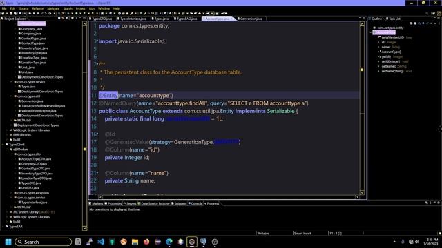Maximize the Project Explorer view
442x248 pixels.
tap(84, 19)
